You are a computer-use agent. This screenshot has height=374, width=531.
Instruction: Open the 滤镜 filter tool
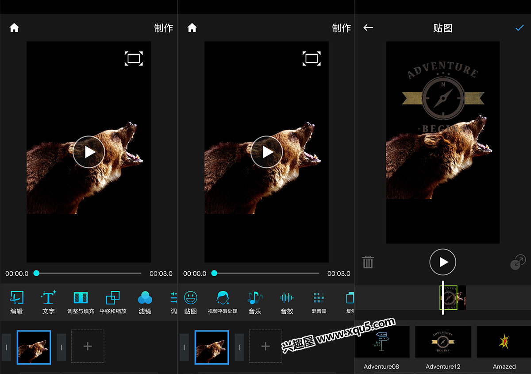[x=145, y=302]
